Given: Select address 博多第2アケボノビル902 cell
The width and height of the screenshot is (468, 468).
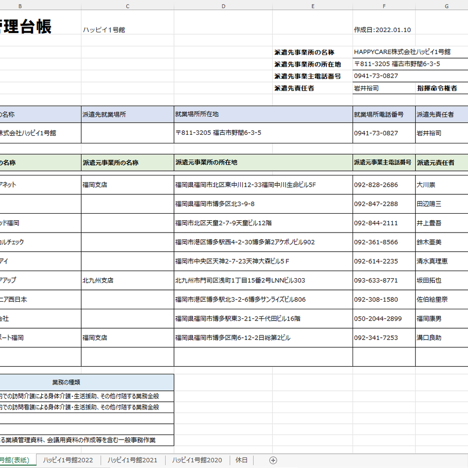Looking at the screenshot, I should [x=264, y=242].
